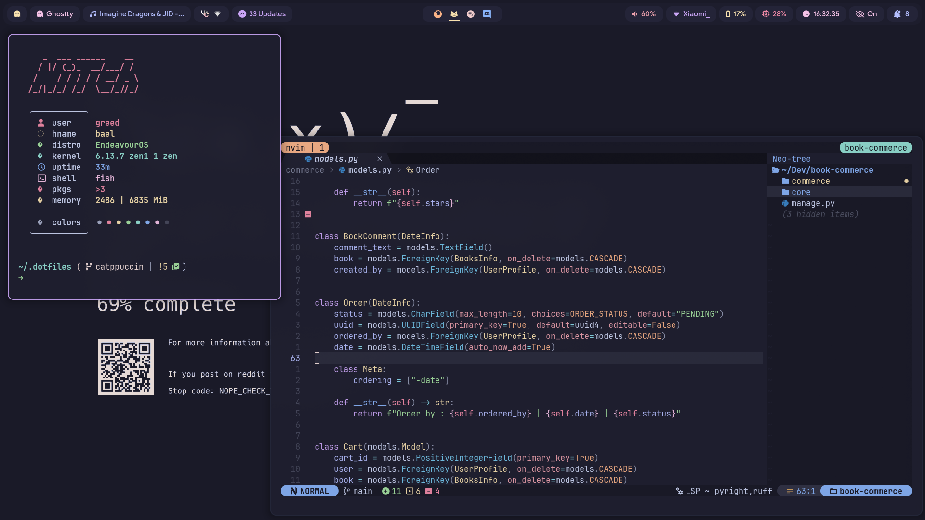This screenshot has height=520, width=925.
Task: Click the class icon before Order breadcrumb
Action: pos(410,170)
